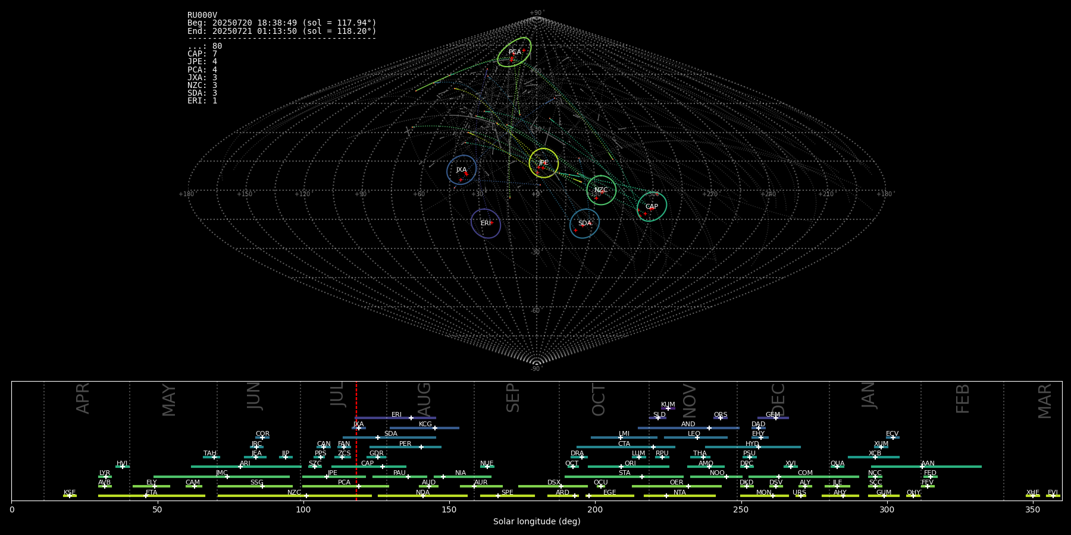Select the AND shower bar in the timeline
This screenshot has width=1071, height=535.
(688, 428)
